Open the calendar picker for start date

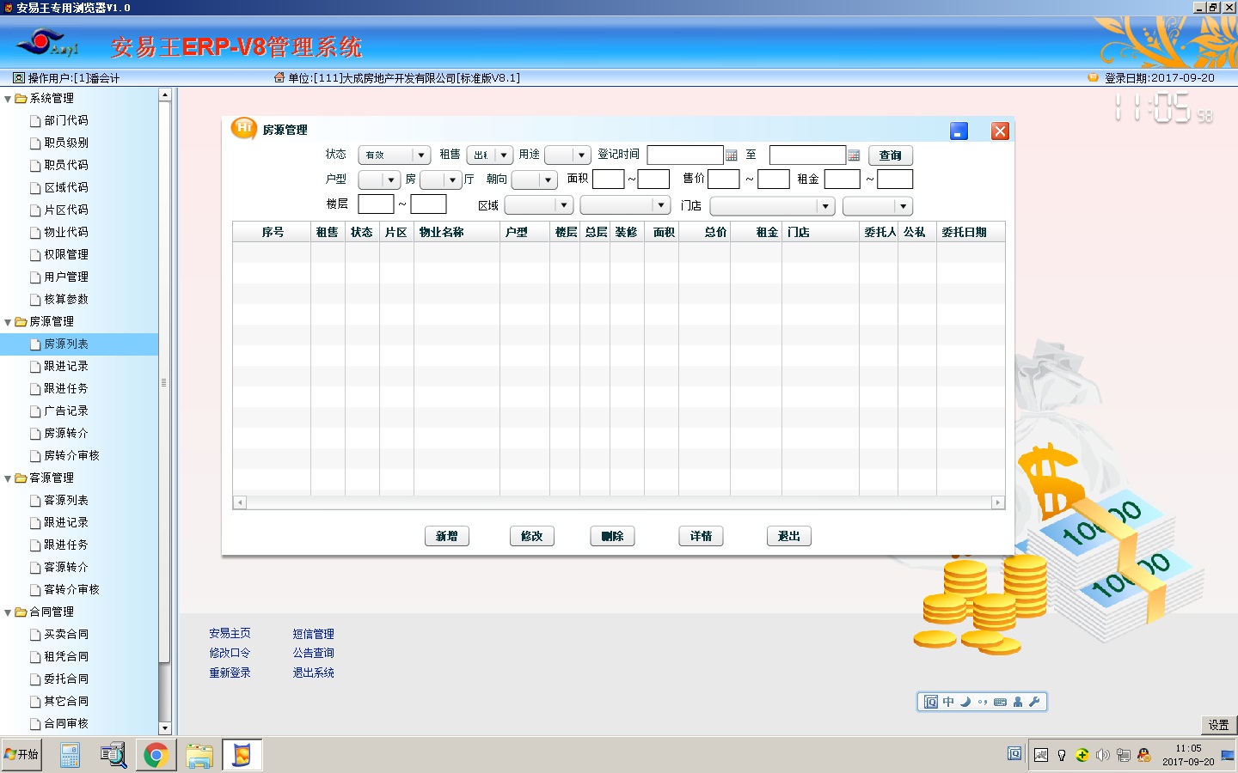pos(732,155)
